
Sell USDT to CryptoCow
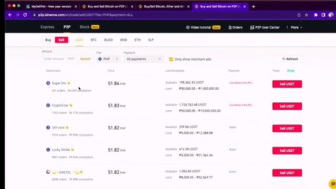pos(287,106)
